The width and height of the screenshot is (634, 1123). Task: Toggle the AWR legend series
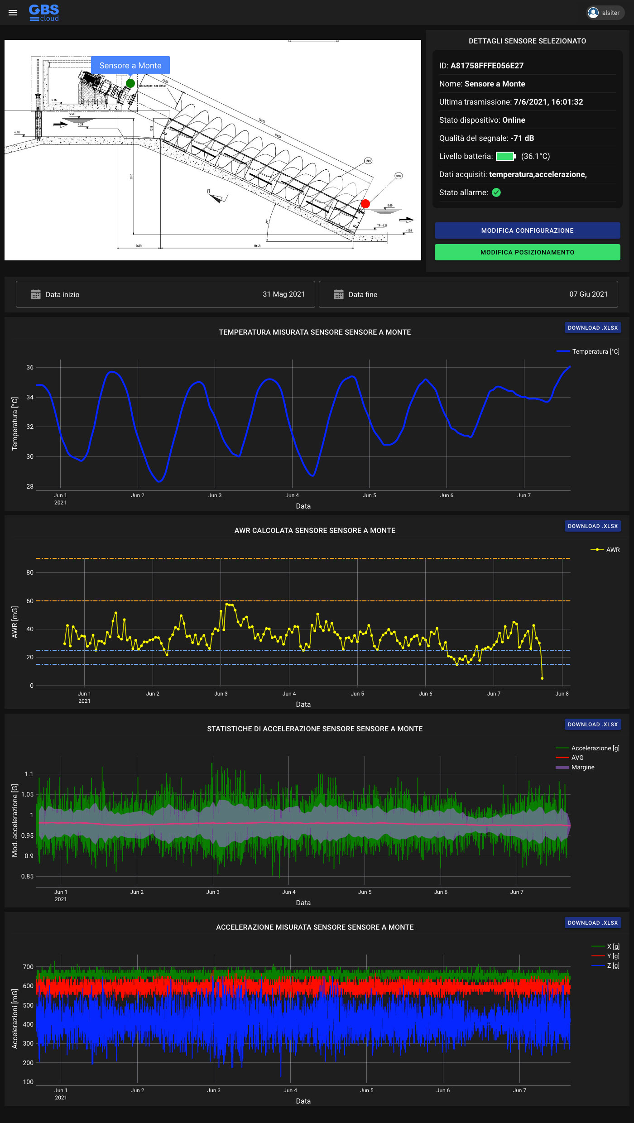click(605, 550)
